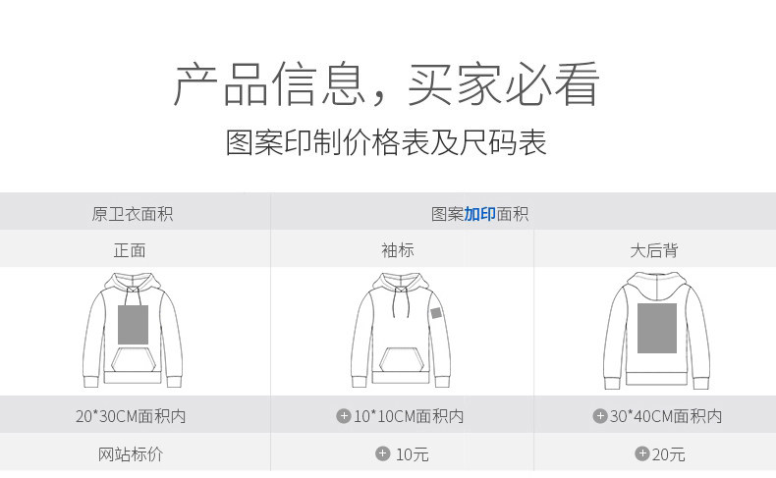Click the 袖标 column label
The width and height of the screenshot is (776, 478).
pos(398,250)
